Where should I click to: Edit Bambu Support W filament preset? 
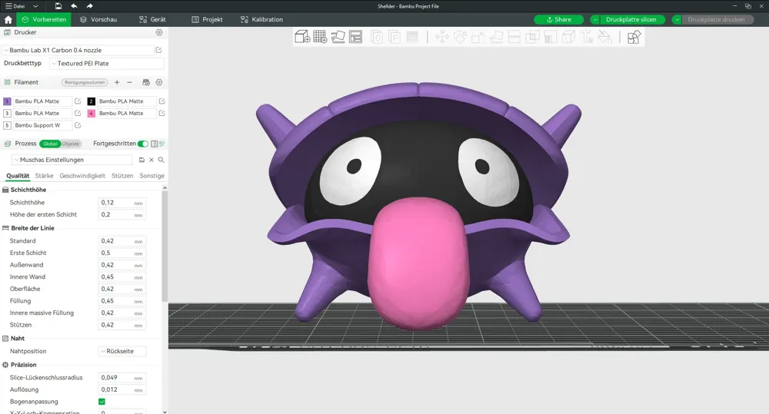tap(78, 125)
